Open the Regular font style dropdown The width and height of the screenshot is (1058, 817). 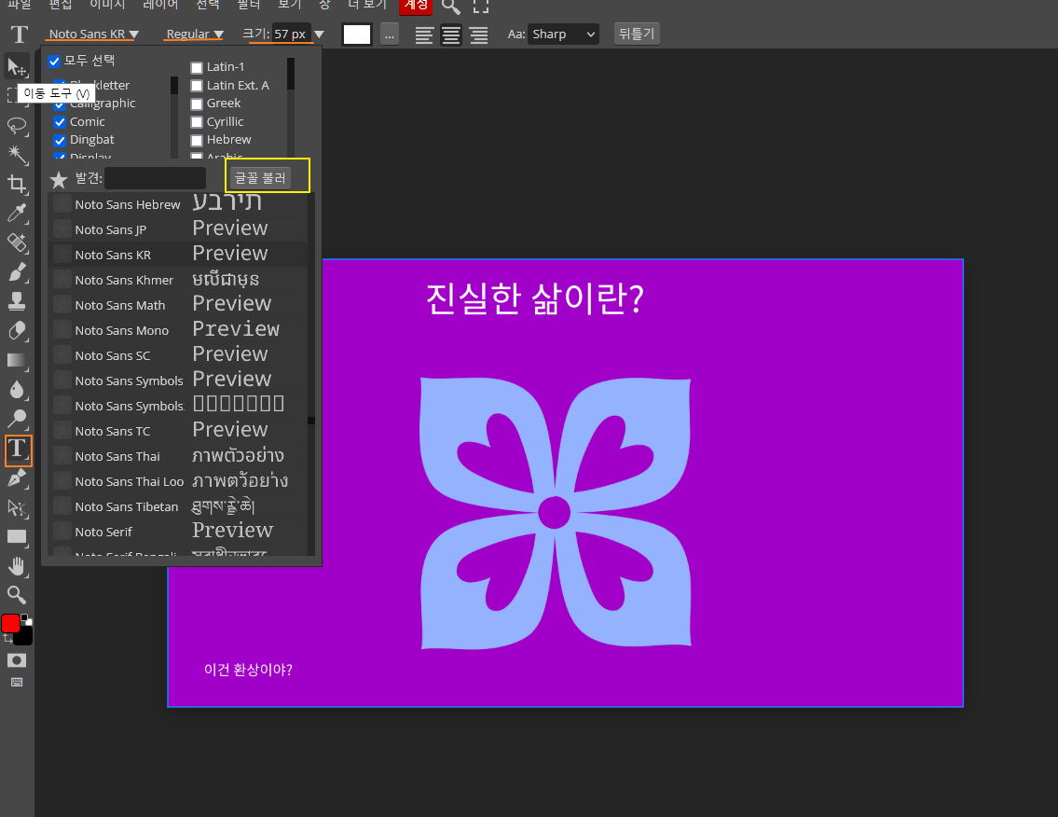click(x=193, y=34)
